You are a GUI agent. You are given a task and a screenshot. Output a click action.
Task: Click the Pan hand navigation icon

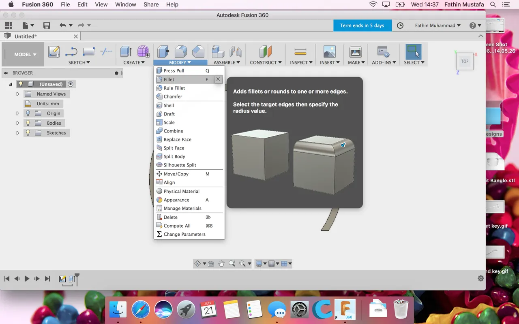[221, 263]
